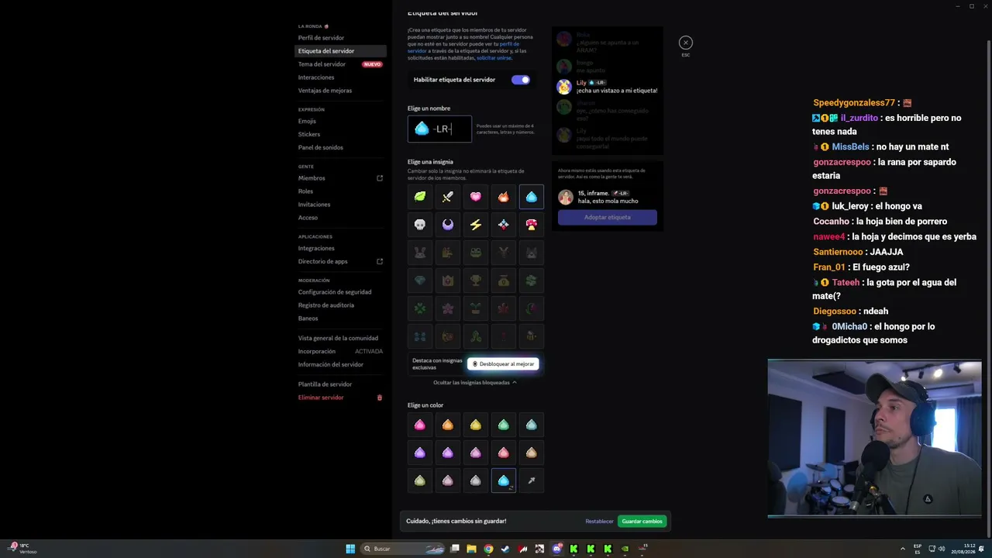Select the green leaf badge
The image size is (992, 558).
(x=420, y=197)
